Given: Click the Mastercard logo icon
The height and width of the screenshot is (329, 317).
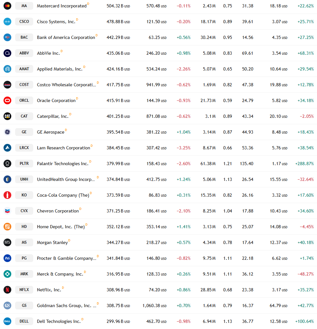Looking at the screenshot, I should pyautogui.click(x=7, y=6).
